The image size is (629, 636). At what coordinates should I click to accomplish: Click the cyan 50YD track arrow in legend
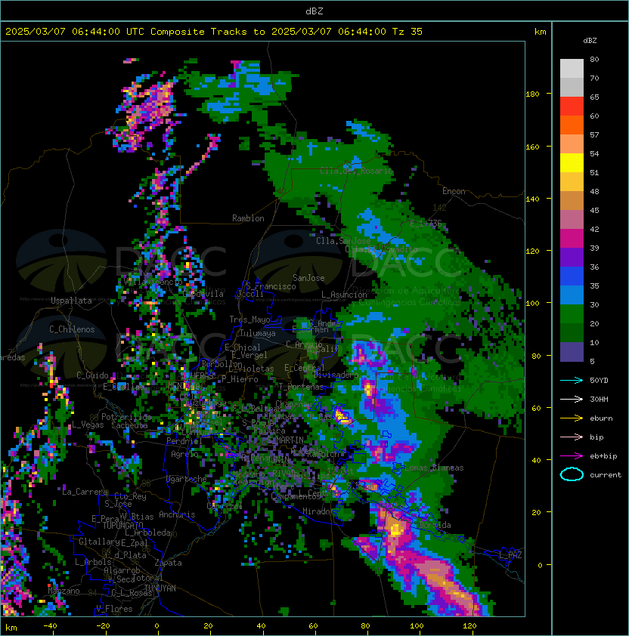[x=572, y=381]
